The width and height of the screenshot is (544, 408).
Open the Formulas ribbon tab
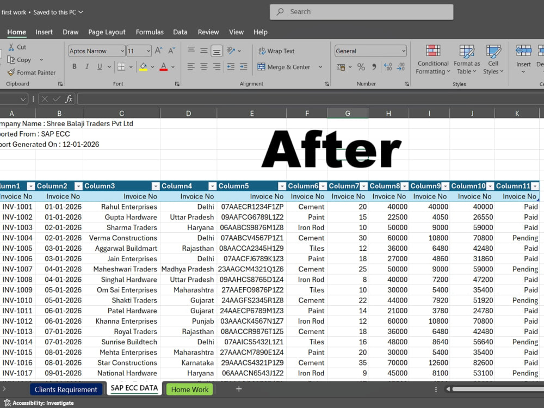150,32
